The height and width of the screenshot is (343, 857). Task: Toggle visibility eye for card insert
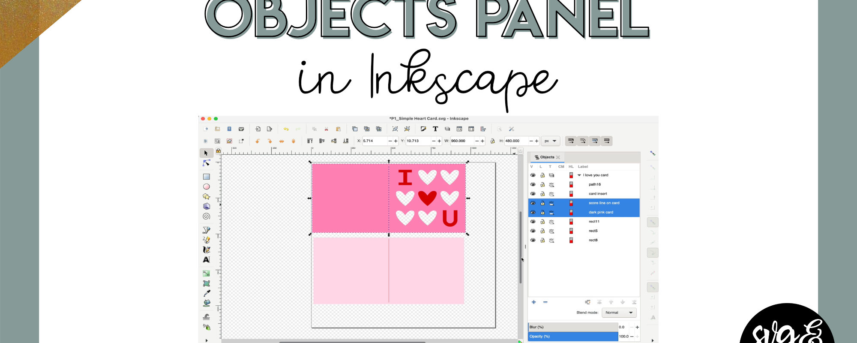[533, 194]
